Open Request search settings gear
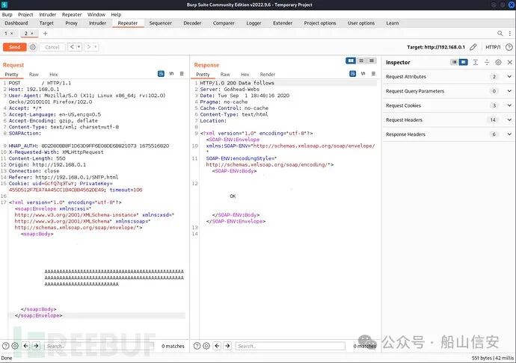 coord(15,346)
